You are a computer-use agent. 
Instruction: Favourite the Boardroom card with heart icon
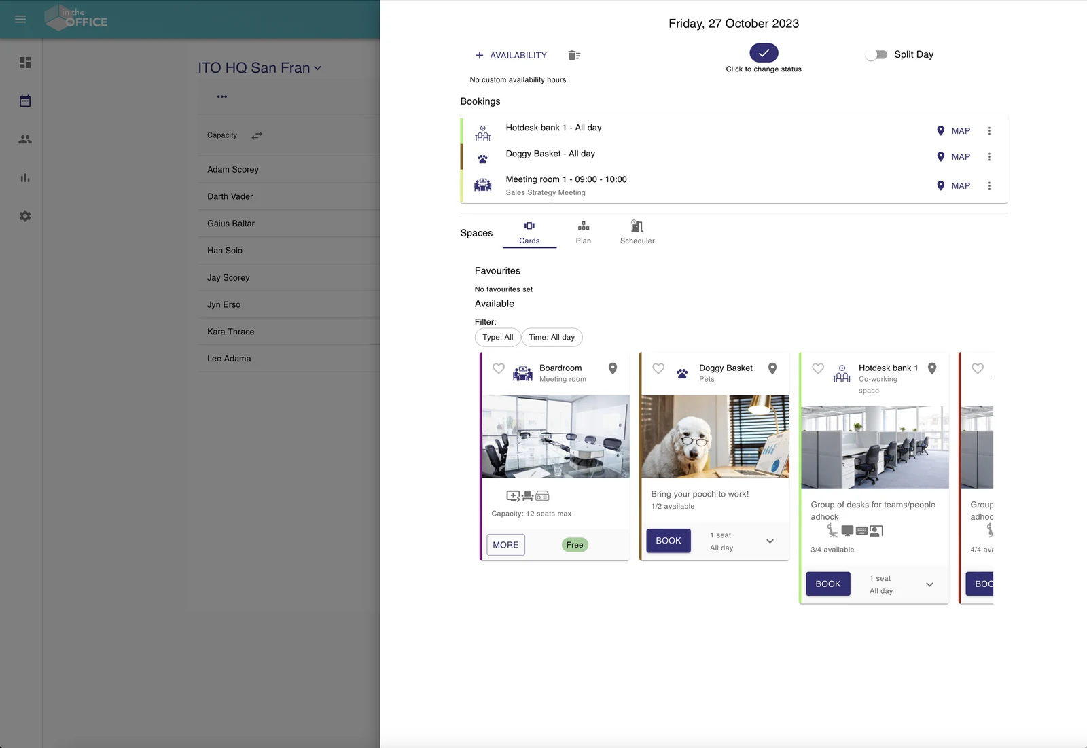[x=499, y=368]
